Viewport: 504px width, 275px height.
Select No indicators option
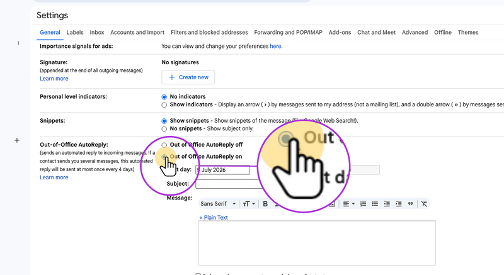click(164, 97)
